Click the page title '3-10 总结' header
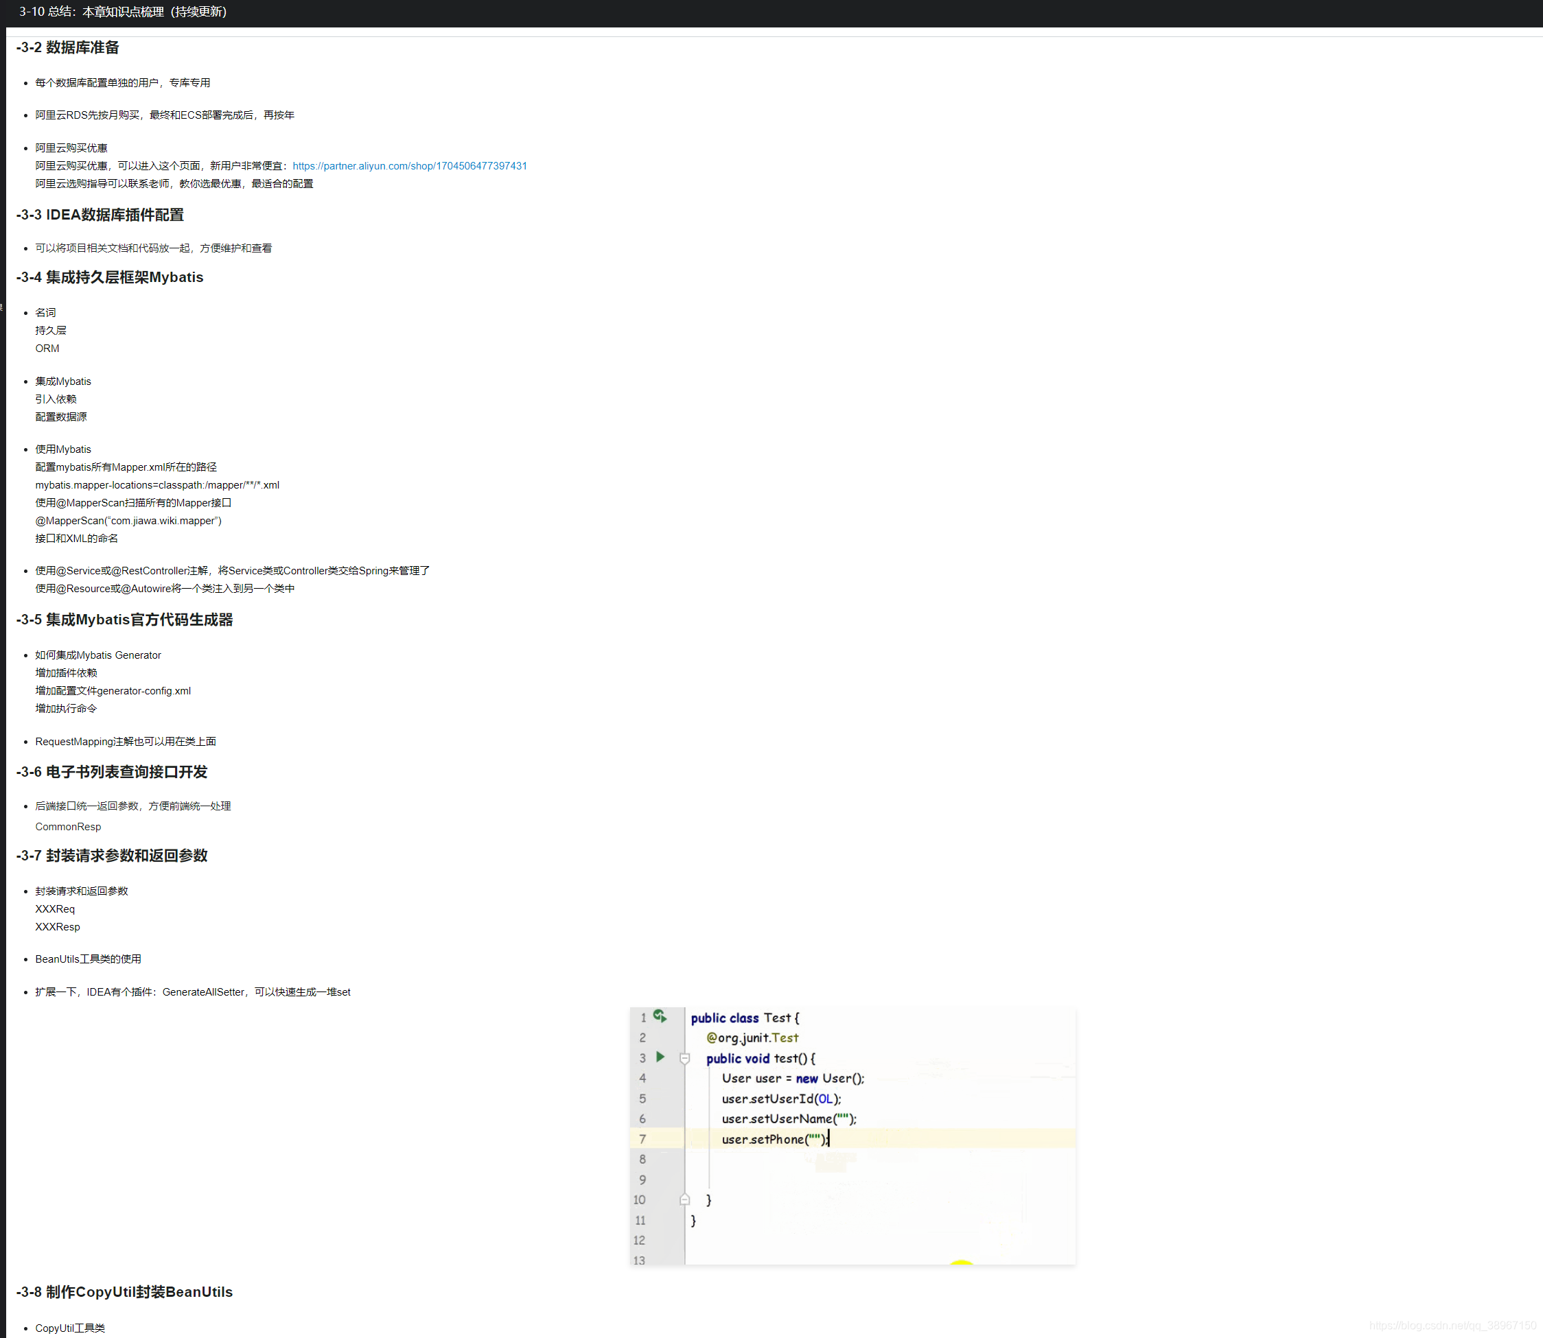The image size is (1543, 1338). tap(124, 12)
